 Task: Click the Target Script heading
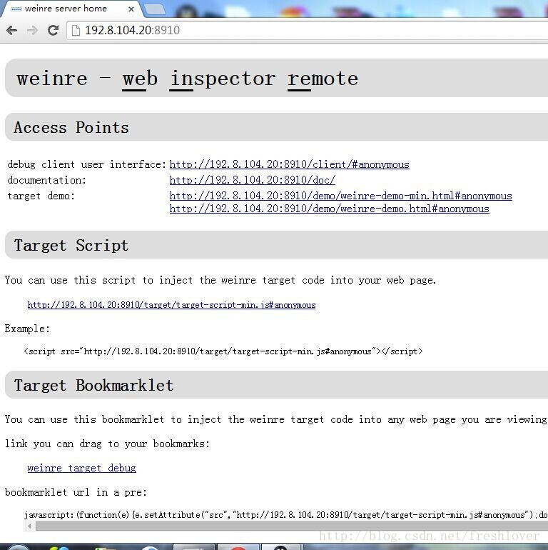tap(71, 245)
